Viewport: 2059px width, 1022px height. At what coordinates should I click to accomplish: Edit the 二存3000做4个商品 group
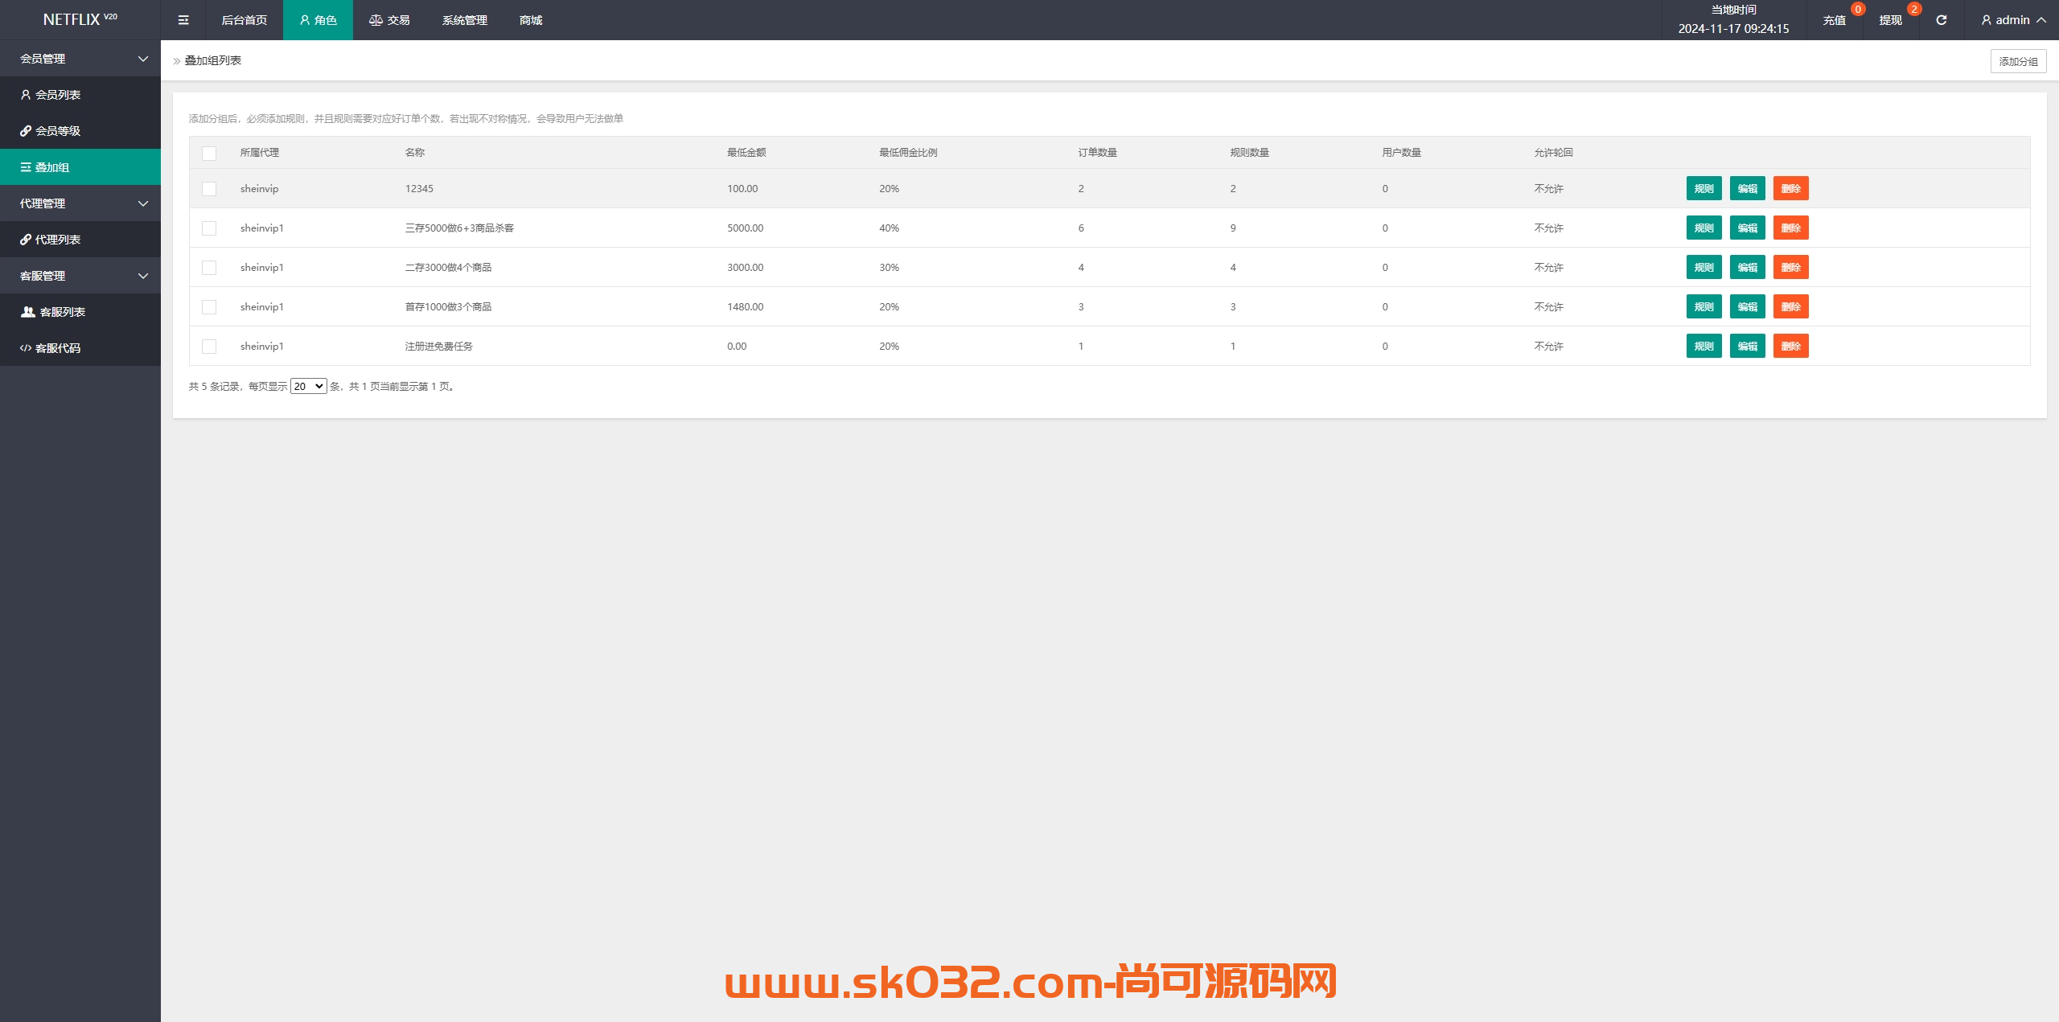coord(1747,268)
